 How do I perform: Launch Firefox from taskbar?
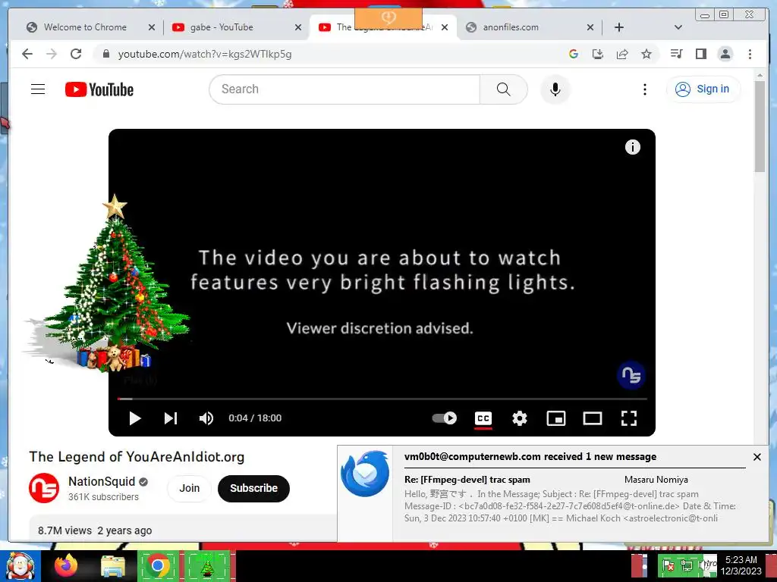pos(66,565)
